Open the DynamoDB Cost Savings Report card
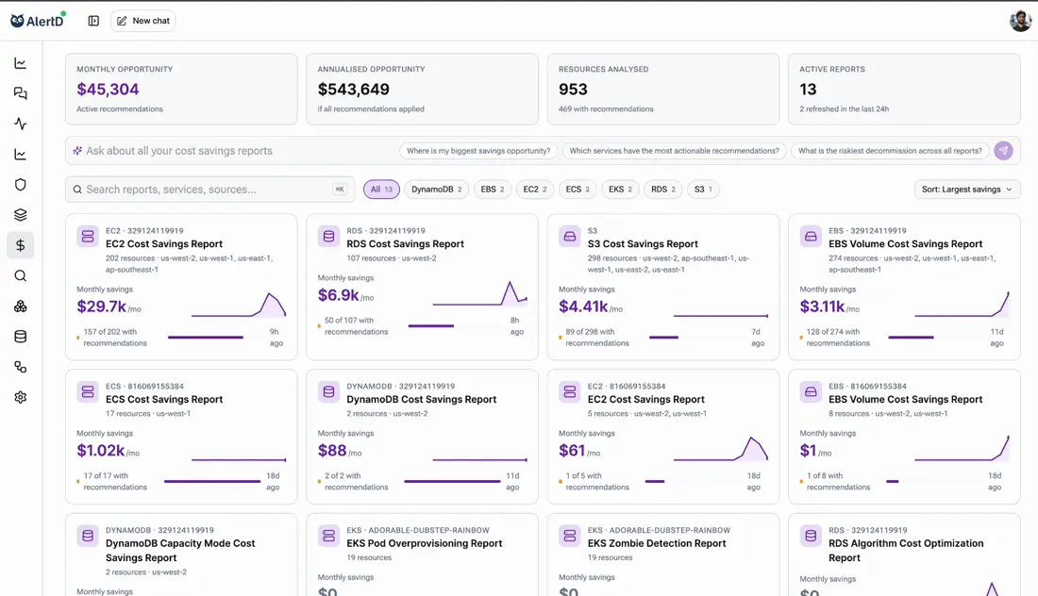Image resolution: width=1038 pixels, height=596 pixels. 423,437
